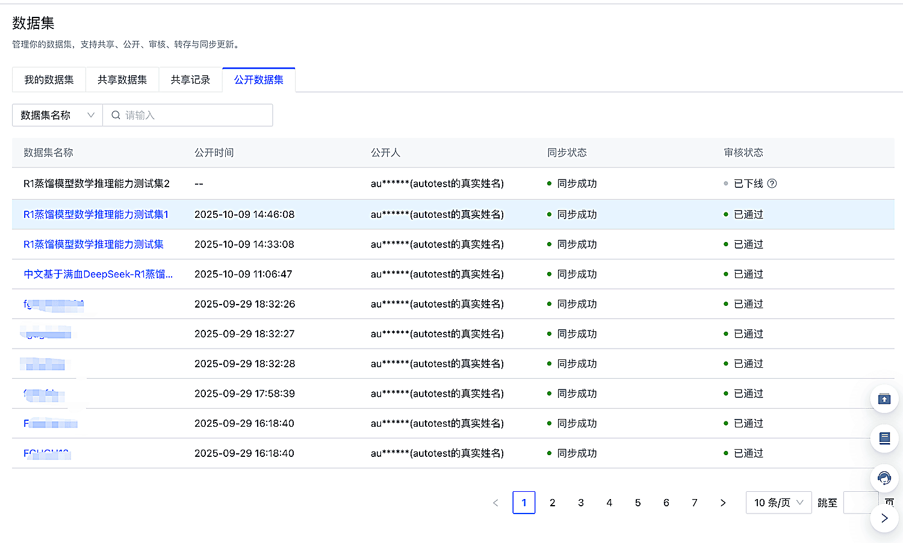Click 已通过 in the 2025-09-29 18:32:28 row

pos(748,364)
